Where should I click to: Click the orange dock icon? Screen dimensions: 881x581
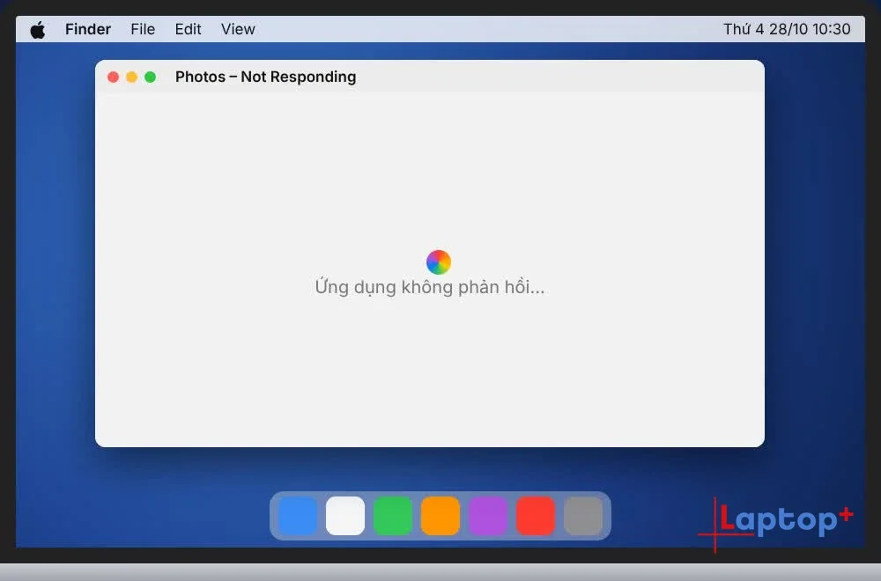(440, 515)
